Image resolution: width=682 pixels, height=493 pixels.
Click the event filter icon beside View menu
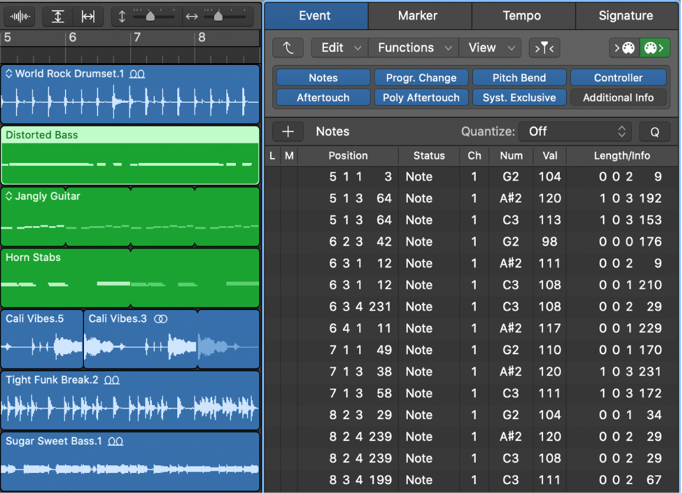(544, 47)
